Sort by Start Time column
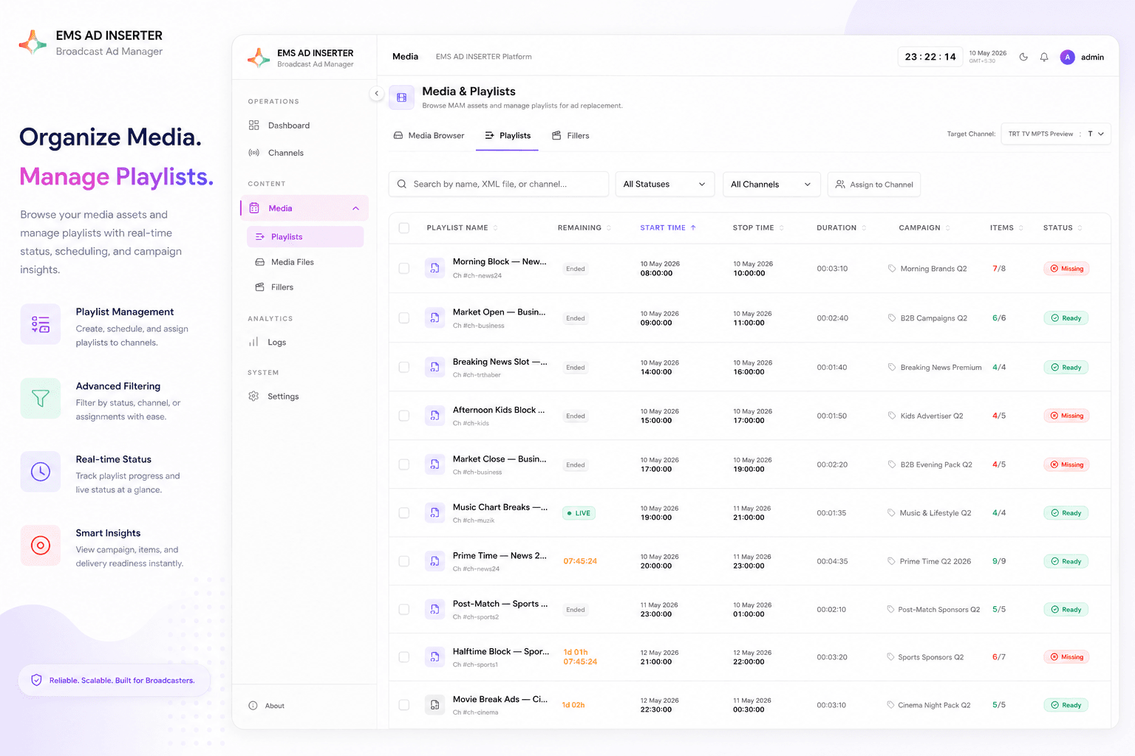The height and width of the screenshot is (756, 1135). 668,227
